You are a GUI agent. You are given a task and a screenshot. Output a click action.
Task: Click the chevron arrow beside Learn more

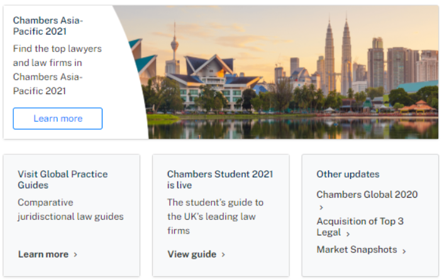click(75, 255)
